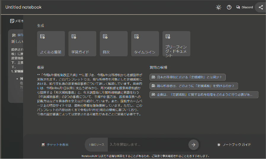This screenshot has width=266, height=159.
Task: Click icon beside 給与所得者は question
Action: coord(153,86)
